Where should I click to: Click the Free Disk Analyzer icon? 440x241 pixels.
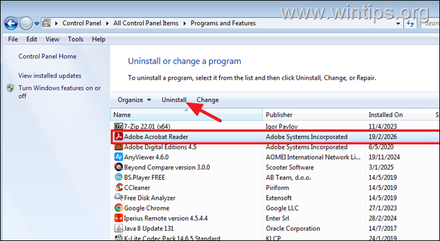(119, 198)
